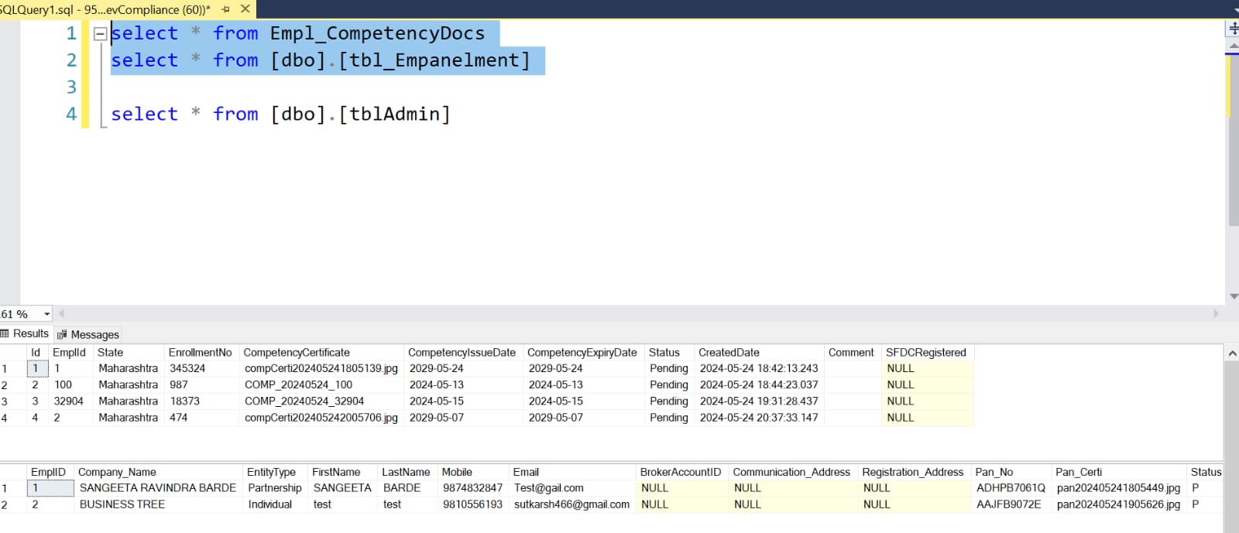Switch to the Messages tab

point(88,334)
